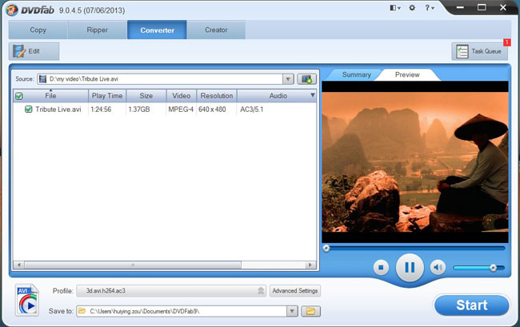This screenshot has height=327, width=520.
Task: Click the Save to path field
Action: pos(182,311)
